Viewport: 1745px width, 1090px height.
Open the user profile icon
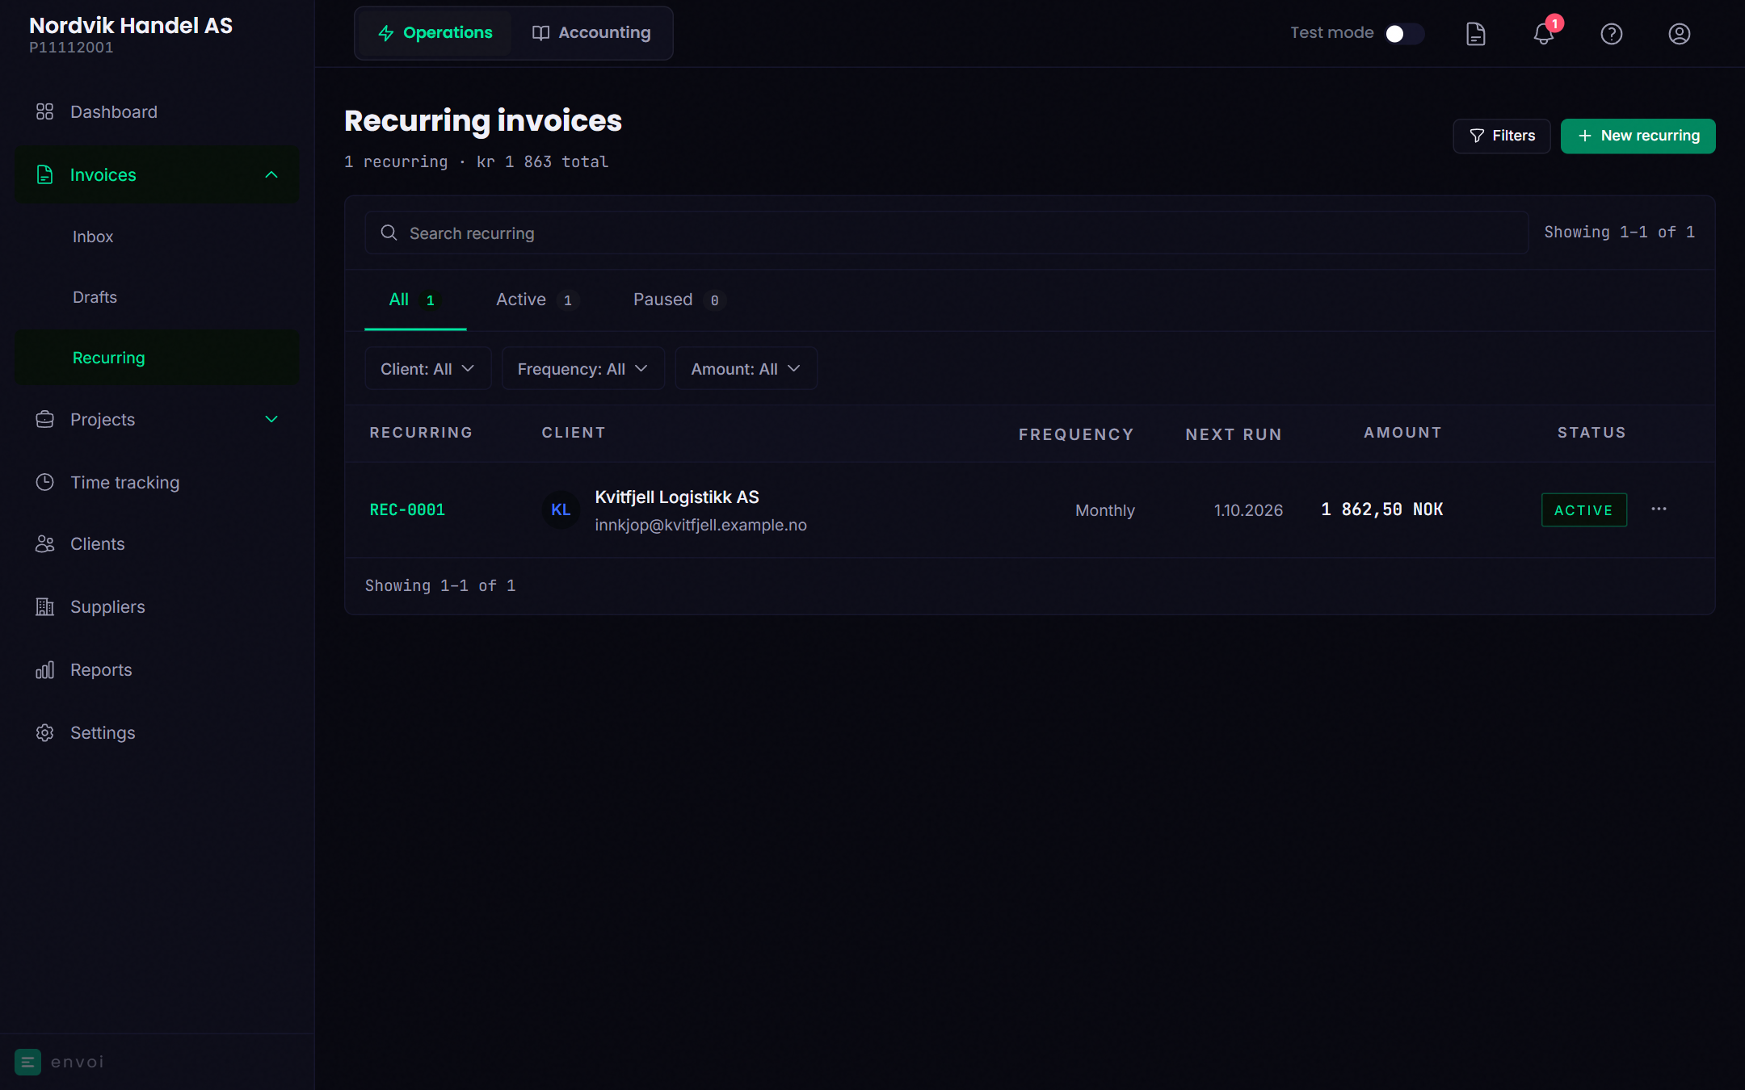click(1680, 33)
